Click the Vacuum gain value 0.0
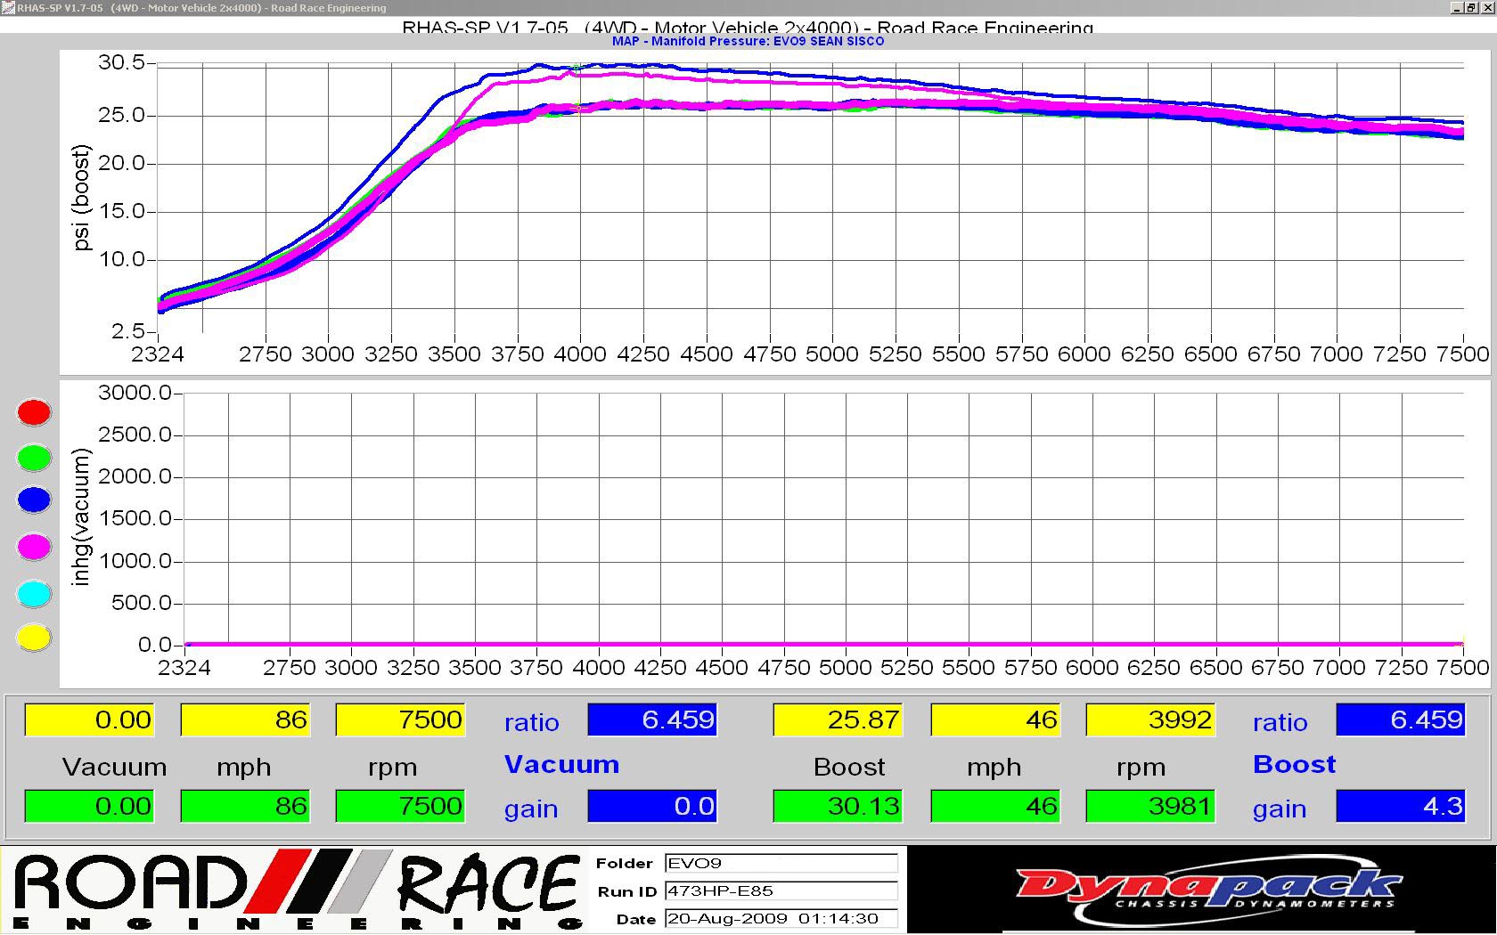This screenshot has width=1497, height=935. (x=652, y=806)
